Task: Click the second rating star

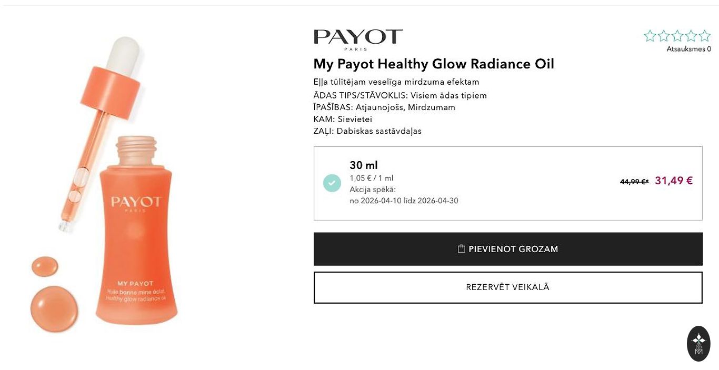Action: (x=664, y=36)
